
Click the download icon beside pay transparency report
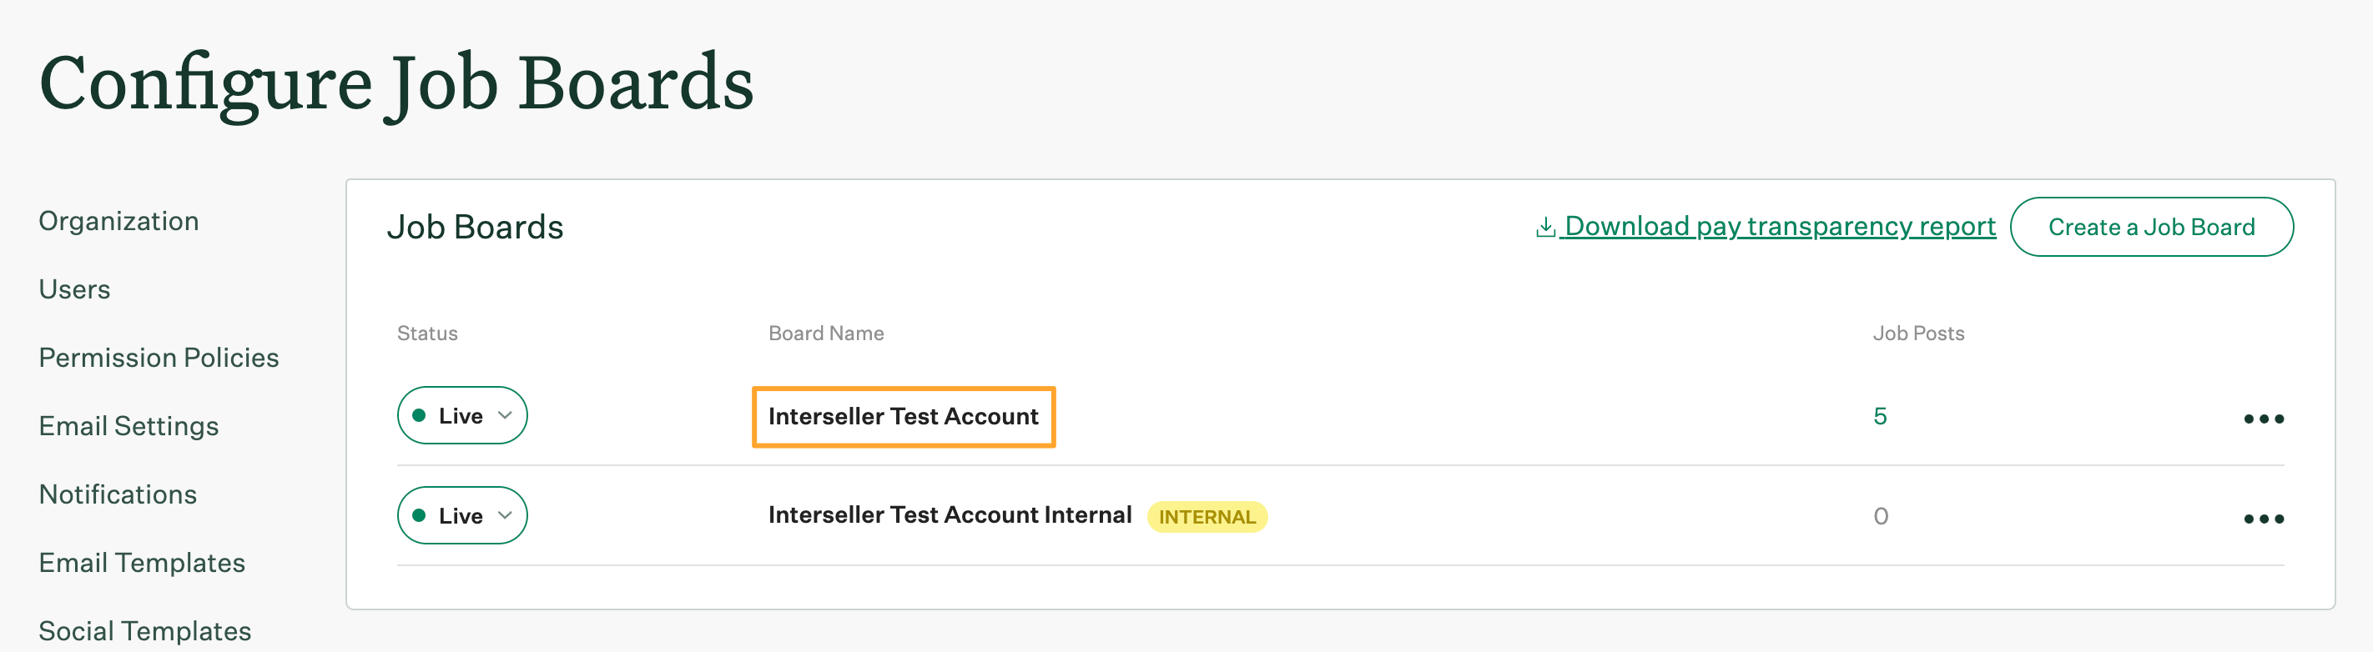[1546, 227]
